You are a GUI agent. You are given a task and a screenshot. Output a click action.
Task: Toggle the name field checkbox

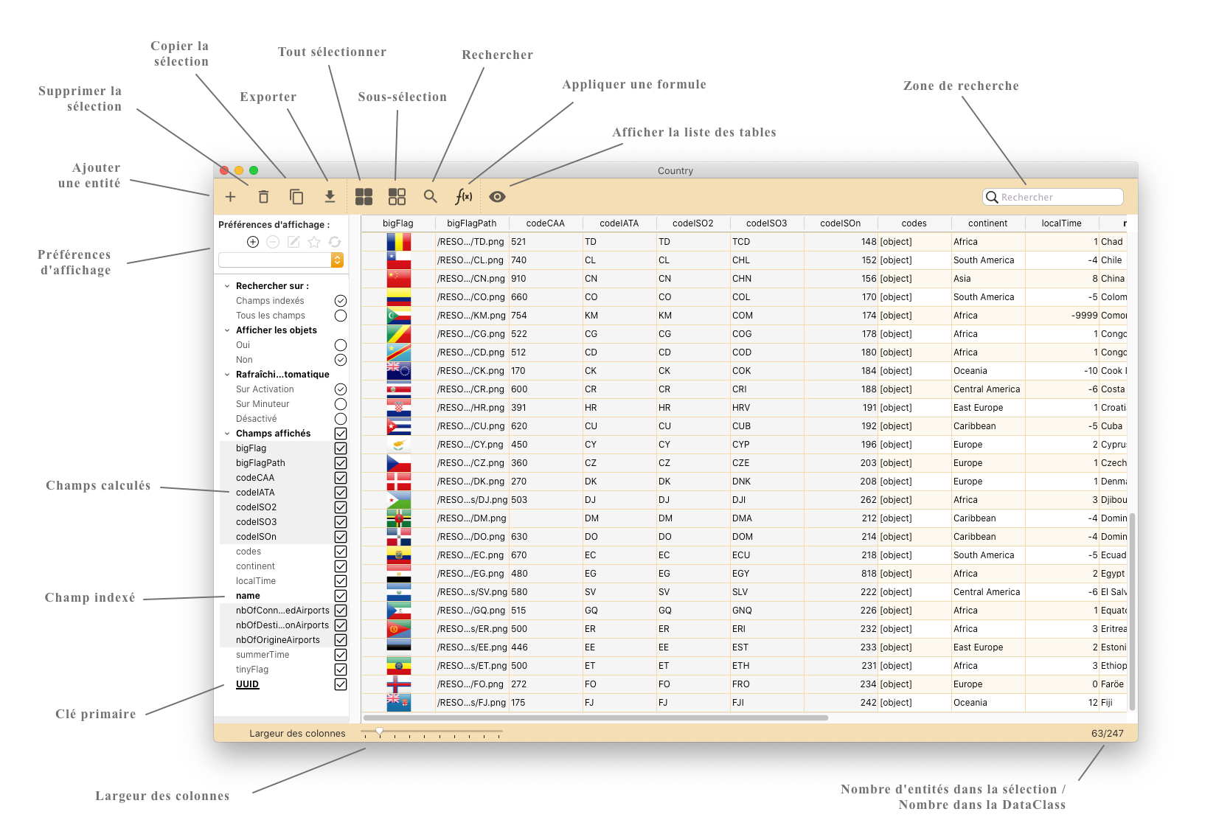tap(341, 596)
